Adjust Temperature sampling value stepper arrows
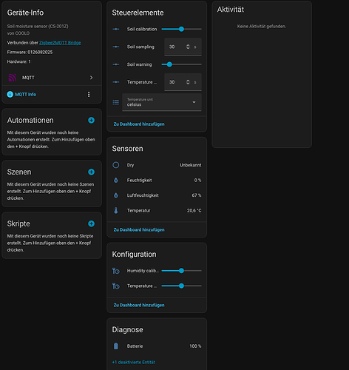Viewport: 349px width, 370px height. [188, 82]
